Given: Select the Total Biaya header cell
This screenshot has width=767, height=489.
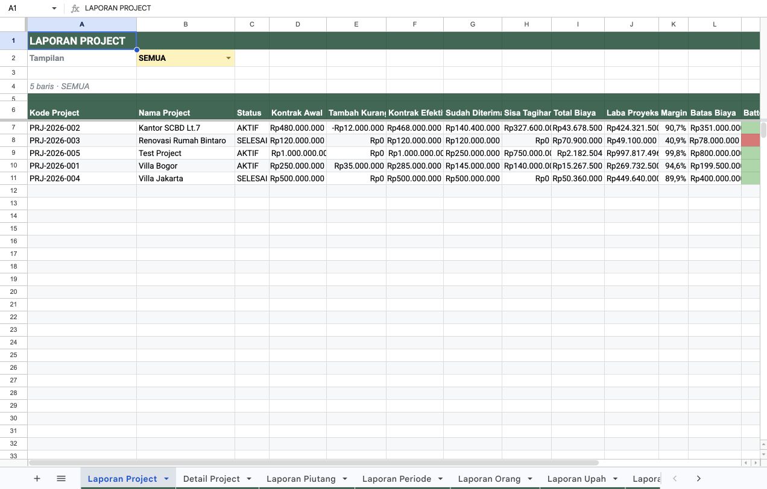Looking at the screenshot, I should 578,111.
